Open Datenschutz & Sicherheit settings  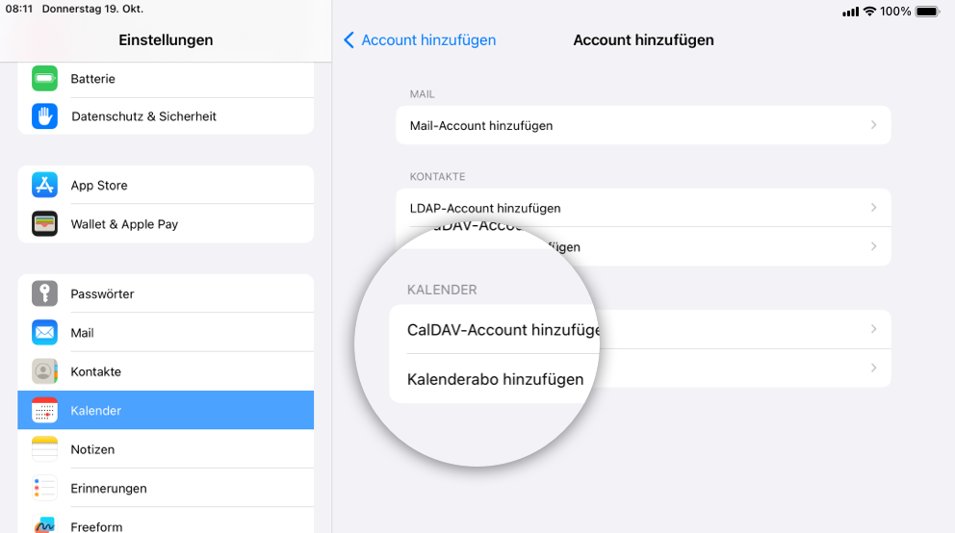(x=166, y=116)
